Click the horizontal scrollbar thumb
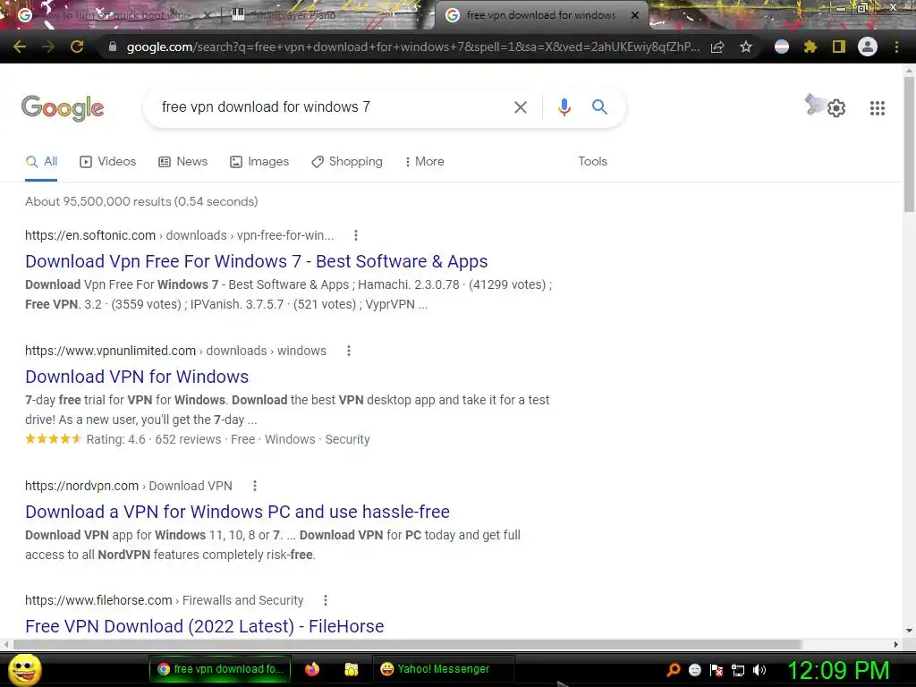916x687 pixels. pos(407,644)
